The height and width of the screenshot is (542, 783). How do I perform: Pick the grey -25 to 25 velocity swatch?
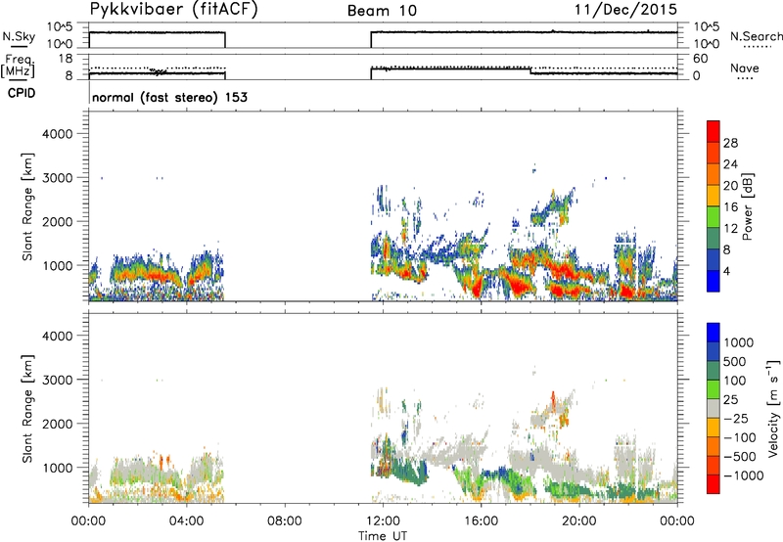pyautogui.click(x=714, y=408)
